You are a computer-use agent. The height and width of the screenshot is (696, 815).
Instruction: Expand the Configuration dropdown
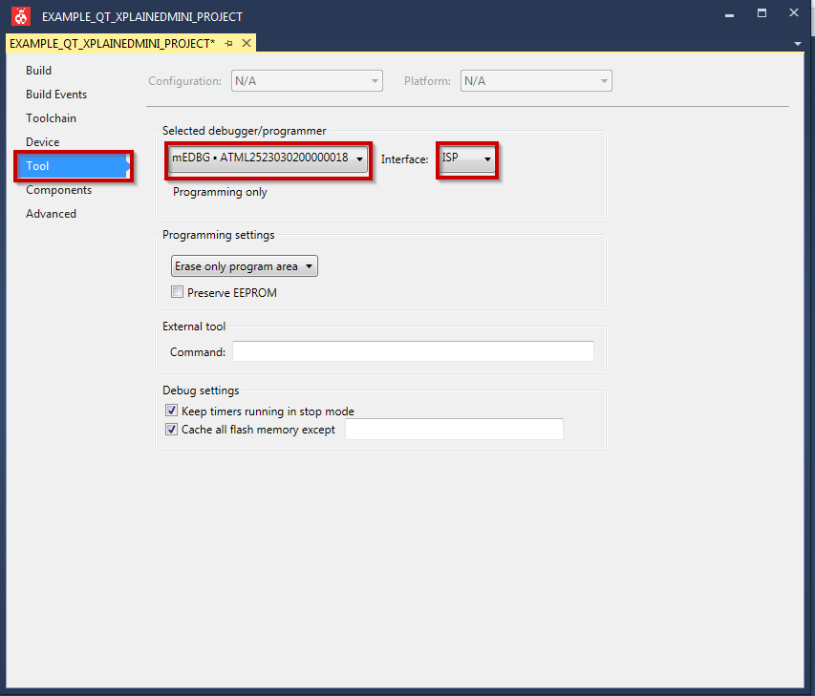click(x=307, y=81)
